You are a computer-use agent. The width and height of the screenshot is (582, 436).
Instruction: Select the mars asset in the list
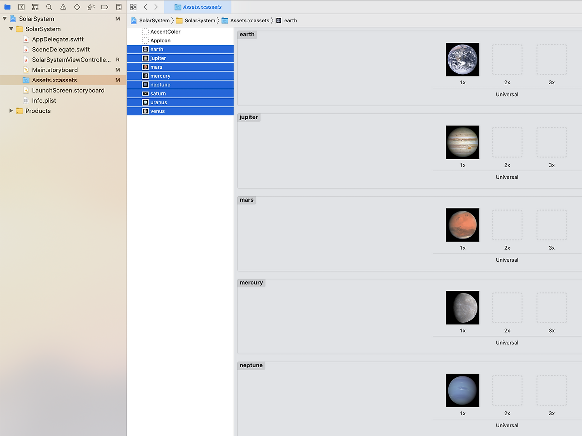pos(180,67)
